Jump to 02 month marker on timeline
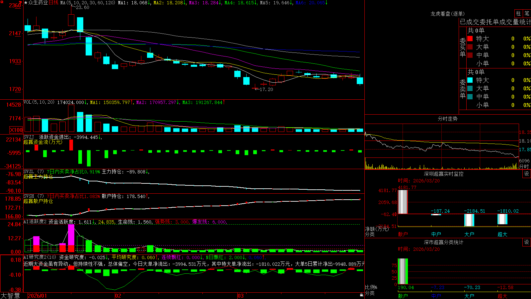The image size is (531, 299). (118, 296)
